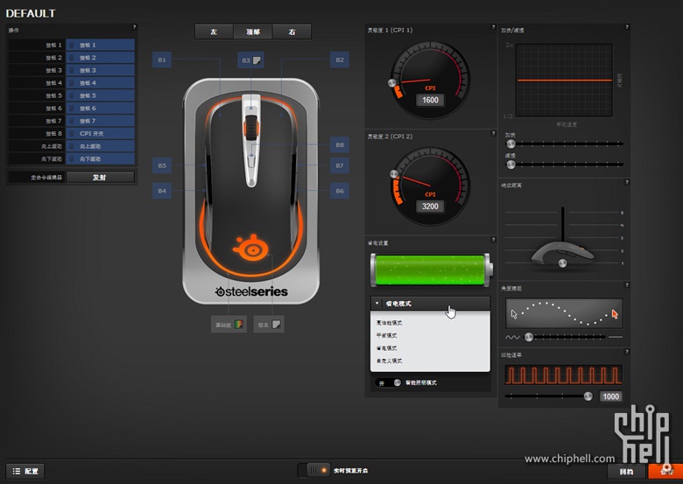Choose the first option, high performance mode
The height and width of the screenshot is (484, 683).
(430, 323)
